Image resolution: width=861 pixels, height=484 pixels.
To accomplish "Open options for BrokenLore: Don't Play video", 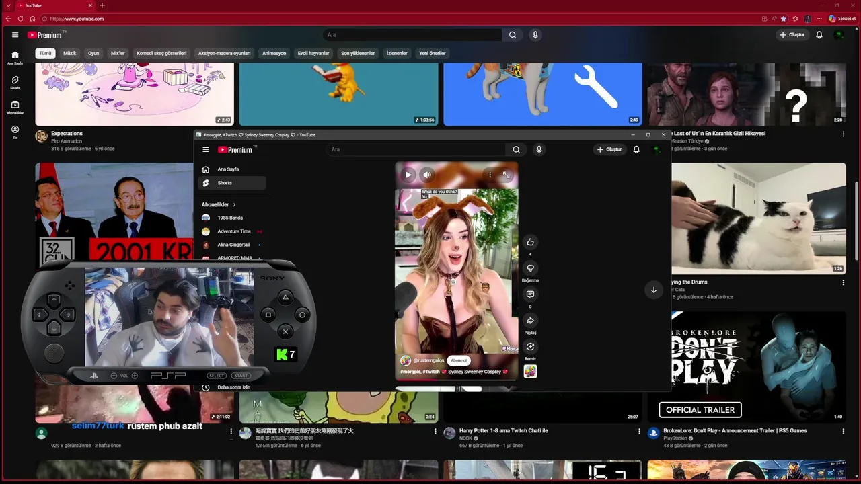I will pyautogui.click(x=844, y=432).
